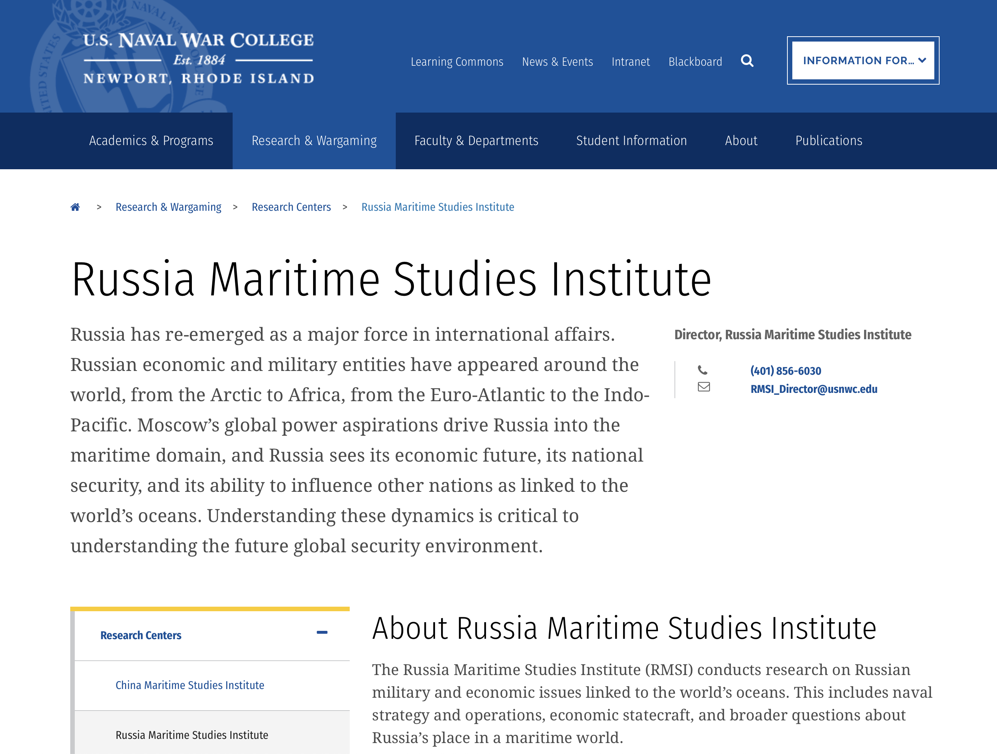
Task: Email RMSI_Director@usnwc.edu
Action: (813, 389)
